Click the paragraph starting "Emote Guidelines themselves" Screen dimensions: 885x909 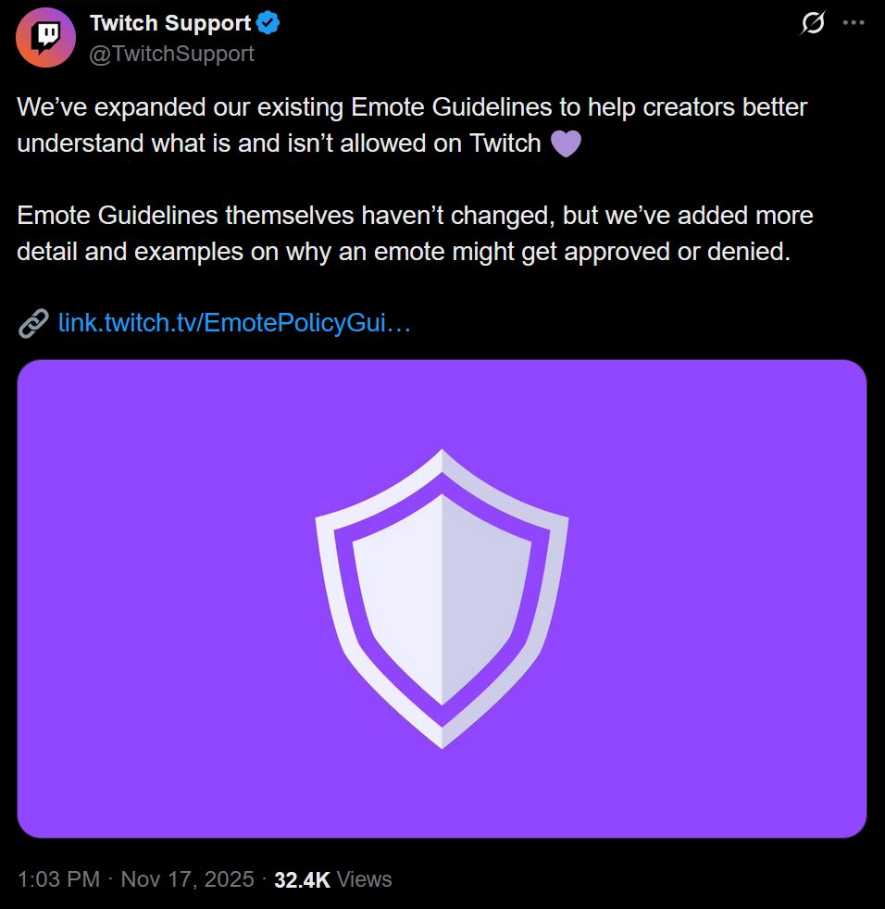[x=416, y=233]
